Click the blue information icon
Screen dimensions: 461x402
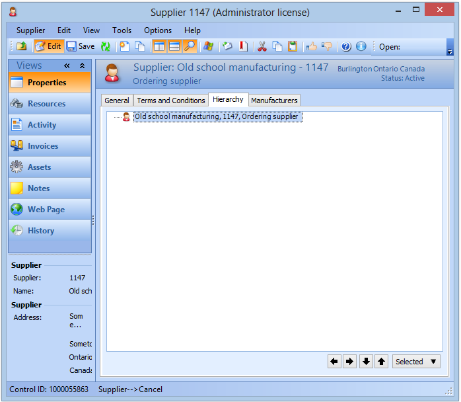[x=361, y=46]
